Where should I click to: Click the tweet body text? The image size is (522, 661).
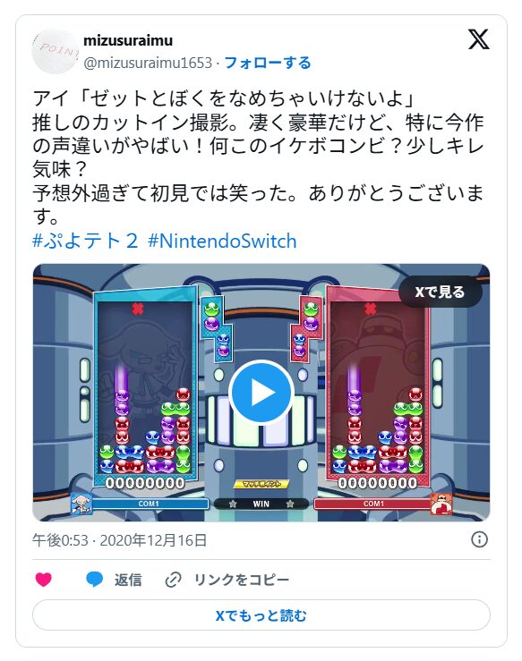(258, 157)
